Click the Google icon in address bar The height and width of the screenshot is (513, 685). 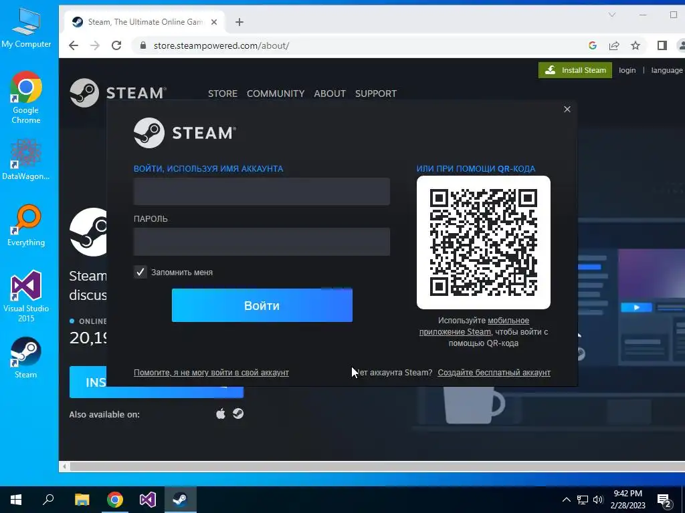pyautogui.click(x=593, y=45)
